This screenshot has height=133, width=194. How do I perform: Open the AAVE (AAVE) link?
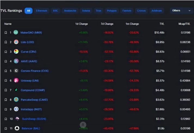coord(29,61)
